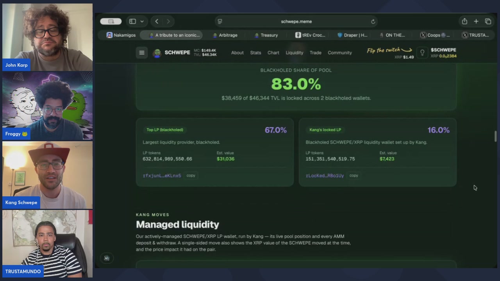This screenshot has height=281, width=500.
Task: Open the Safari share menu
Action: point(464,21)
